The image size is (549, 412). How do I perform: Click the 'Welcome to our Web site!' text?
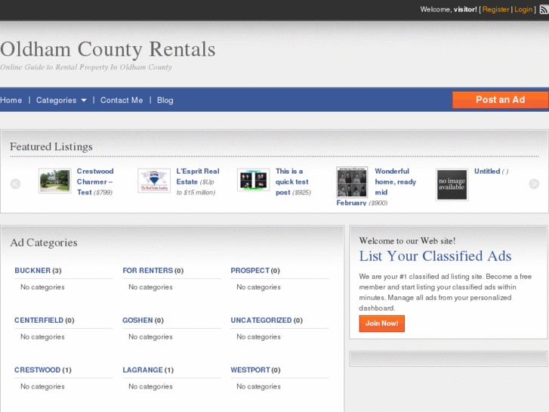click(407, 241)
